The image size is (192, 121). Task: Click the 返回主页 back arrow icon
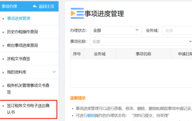coord(35,6)
